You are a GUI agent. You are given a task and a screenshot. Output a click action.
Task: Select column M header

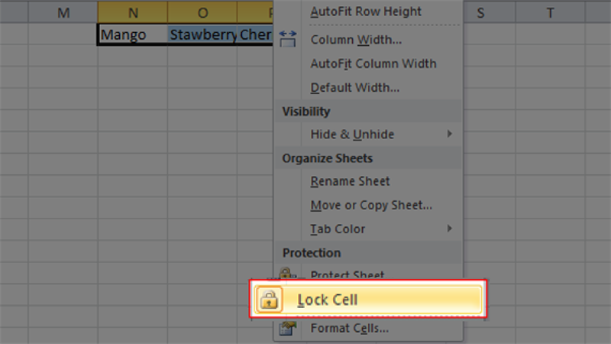(63, 12)
